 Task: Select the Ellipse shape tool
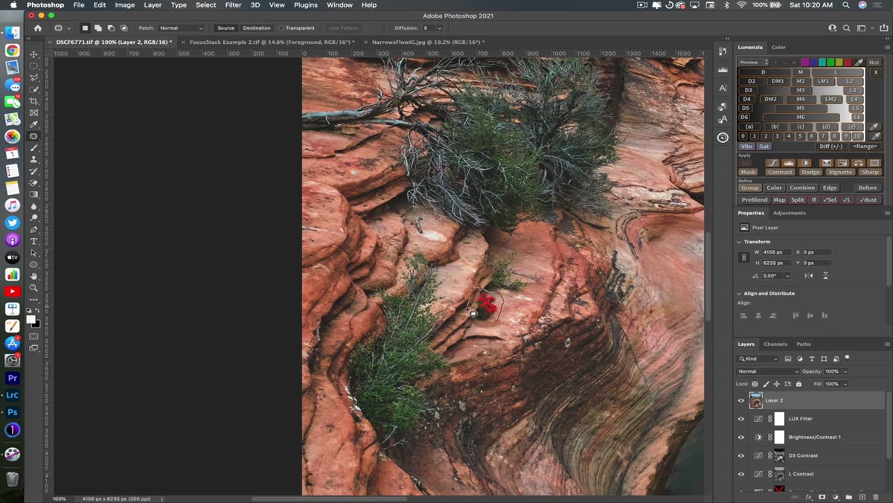pos(33,264)
